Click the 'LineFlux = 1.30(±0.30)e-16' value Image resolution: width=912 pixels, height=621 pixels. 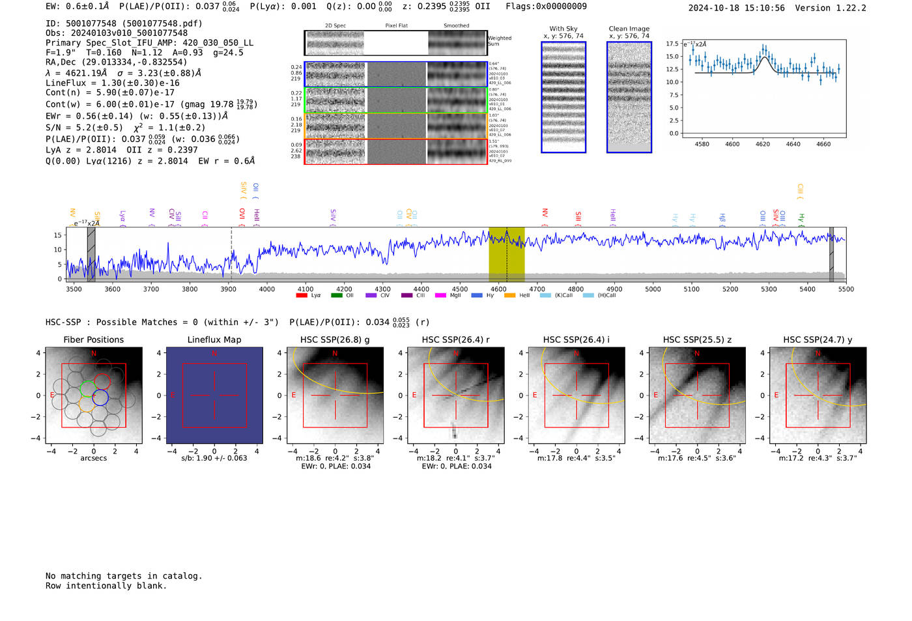(x=113, y=83)
